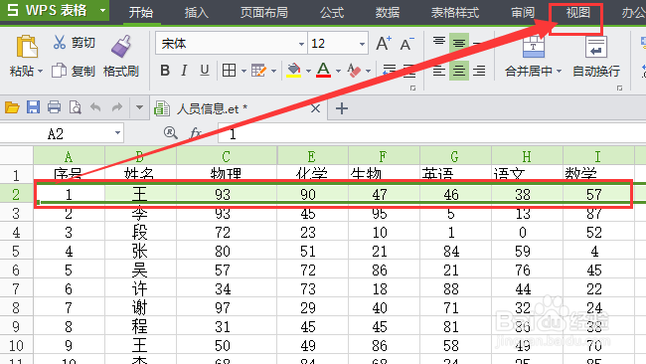Expand the Paste options arrow

click(x=40, y=72)
